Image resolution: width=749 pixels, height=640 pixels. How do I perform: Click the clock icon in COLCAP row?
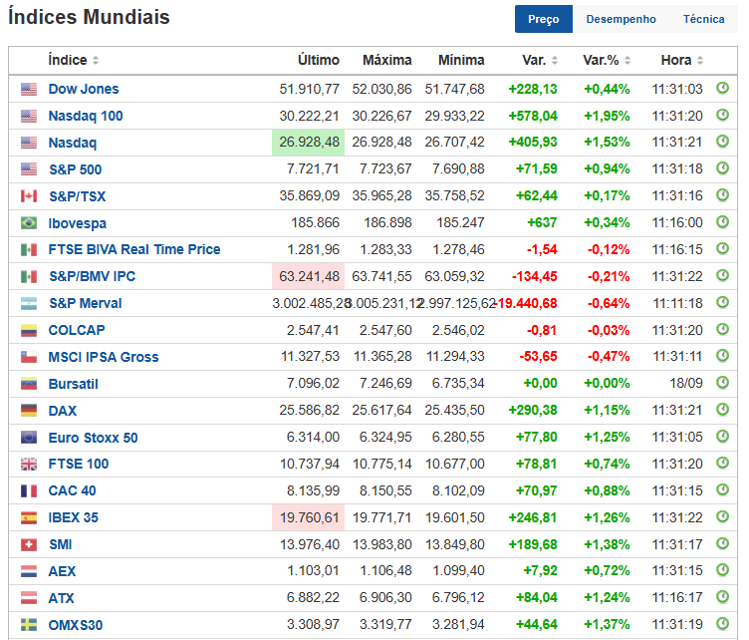[722, 329]
